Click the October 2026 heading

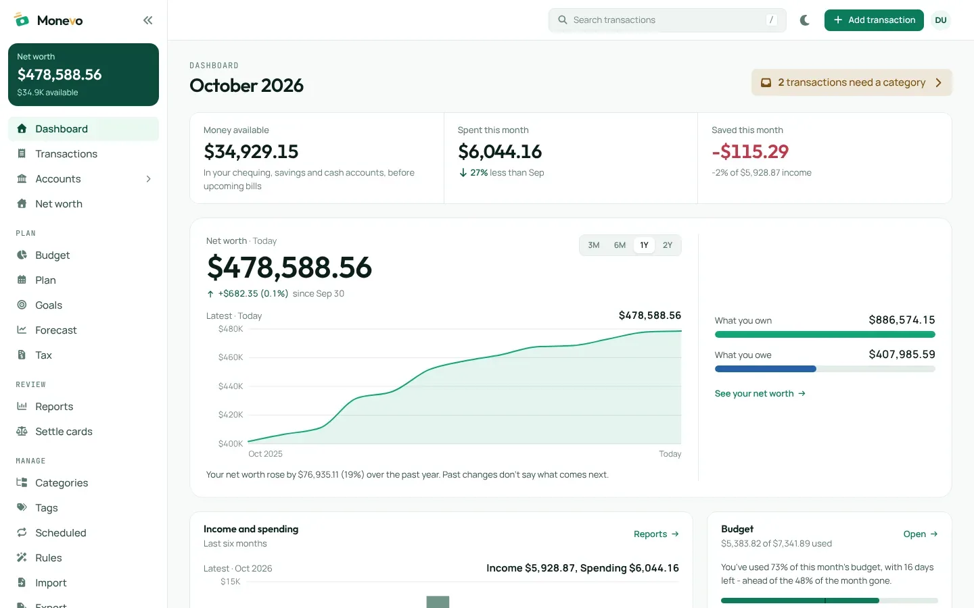click(x=247, y=86)
